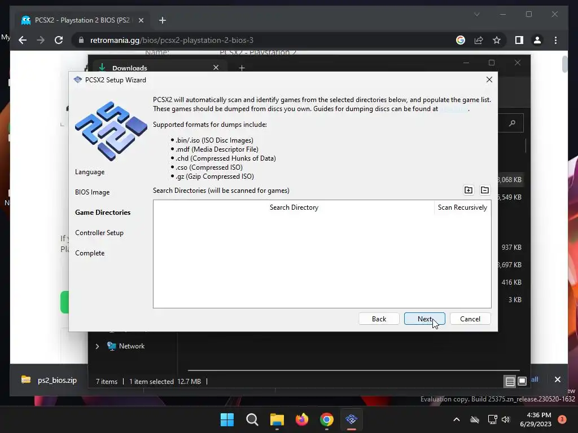This screenshot has width=578, height=433.
Task: Click the Scan Recursively column header
Action: (462, 207)
